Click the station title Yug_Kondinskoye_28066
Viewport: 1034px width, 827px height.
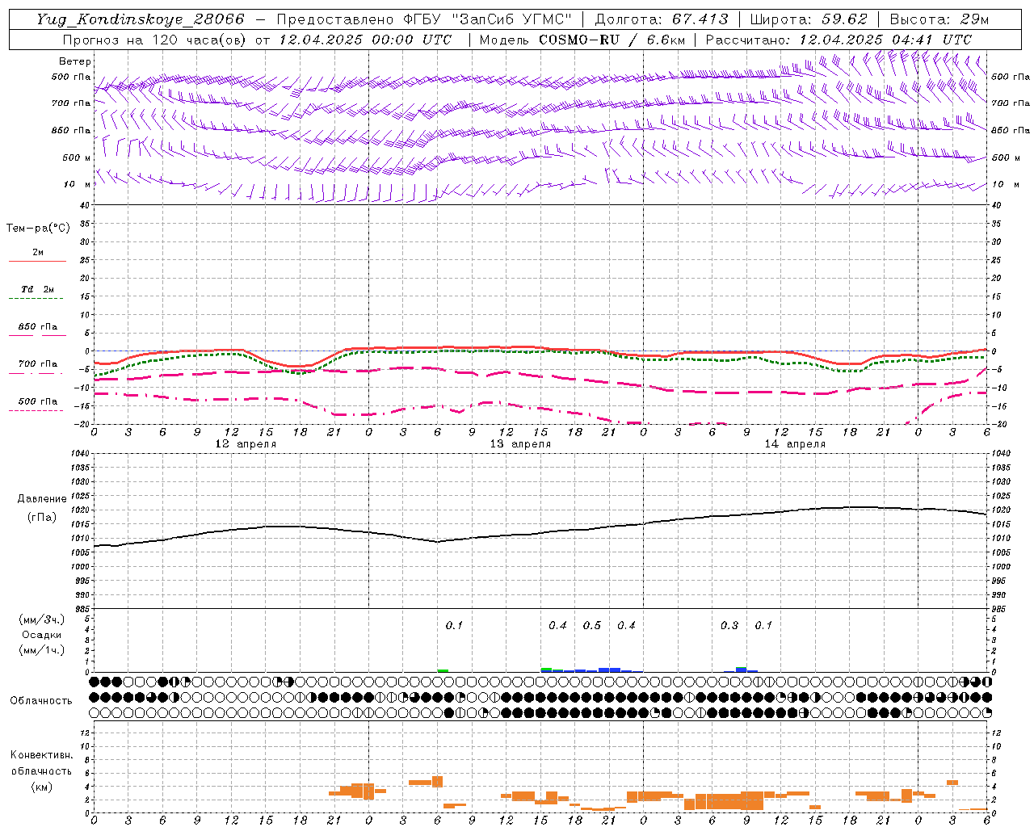pos(140,19)
